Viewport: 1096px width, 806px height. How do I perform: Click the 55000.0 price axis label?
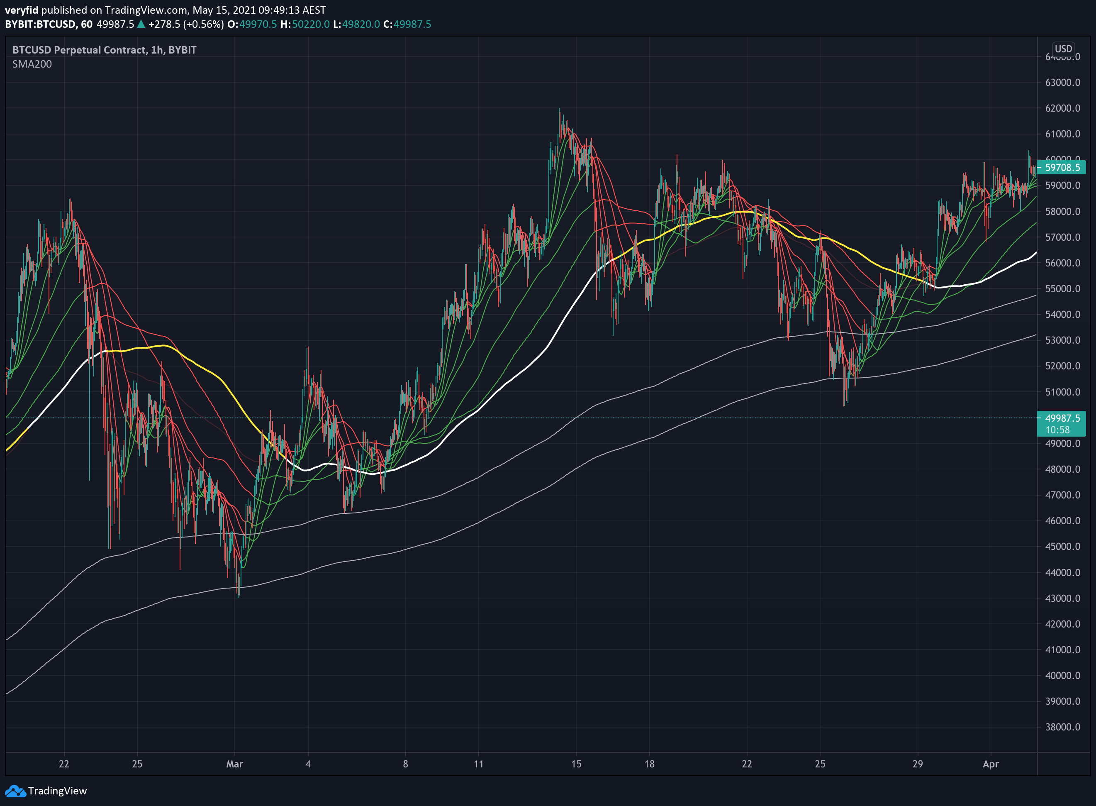[1063, 289]
